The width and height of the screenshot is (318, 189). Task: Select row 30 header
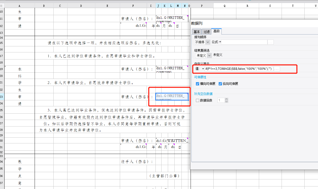(x=2, y=141)
